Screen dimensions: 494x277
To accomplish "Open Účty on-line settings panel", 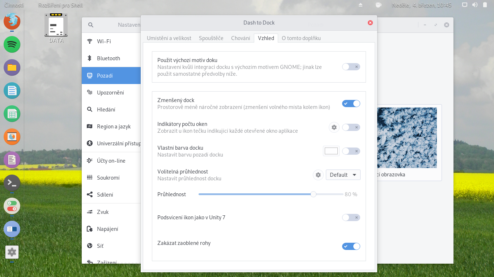I will click(111, 161).
